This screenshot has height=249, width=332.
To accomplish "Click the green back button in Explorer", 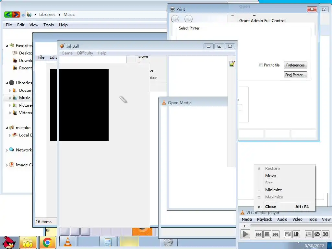I will [x=8, y=14].
